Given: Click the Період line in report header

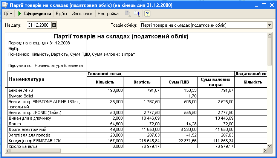Looking at the screenshot, I should pyautogui.click(x=39, y=43).
